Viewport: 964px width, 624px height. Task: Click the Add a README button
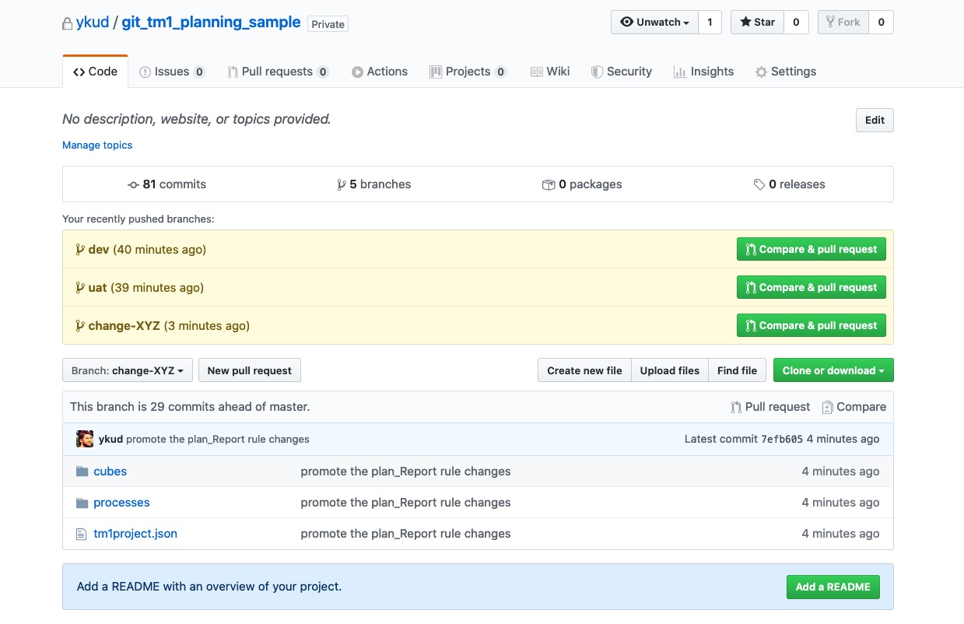point(833,587)
